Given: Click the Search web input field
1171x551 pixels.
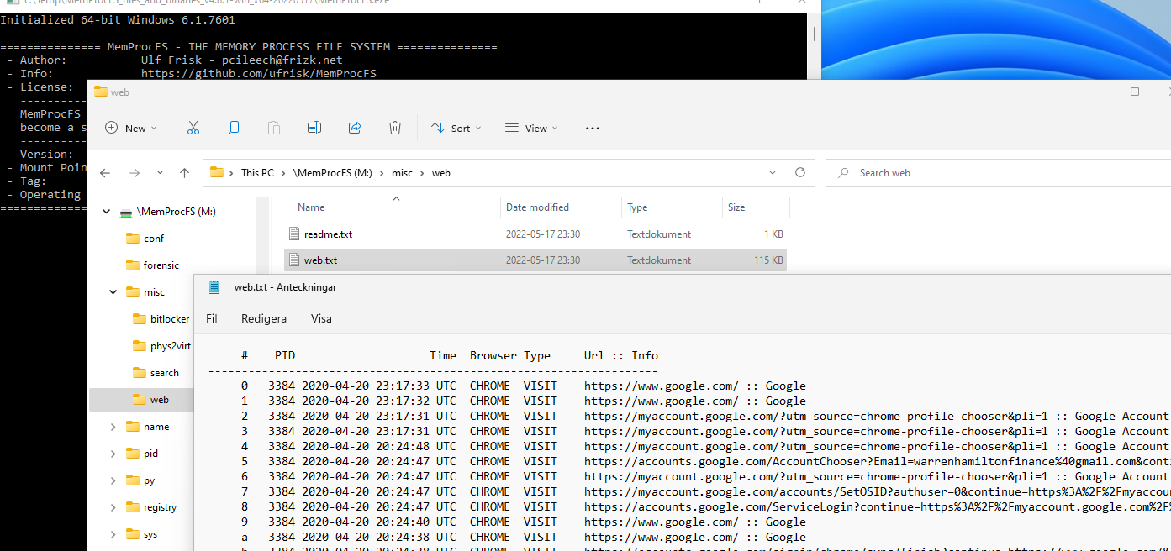Looking at the screenshot, I should pyautogui.click(x=999, y=172).
